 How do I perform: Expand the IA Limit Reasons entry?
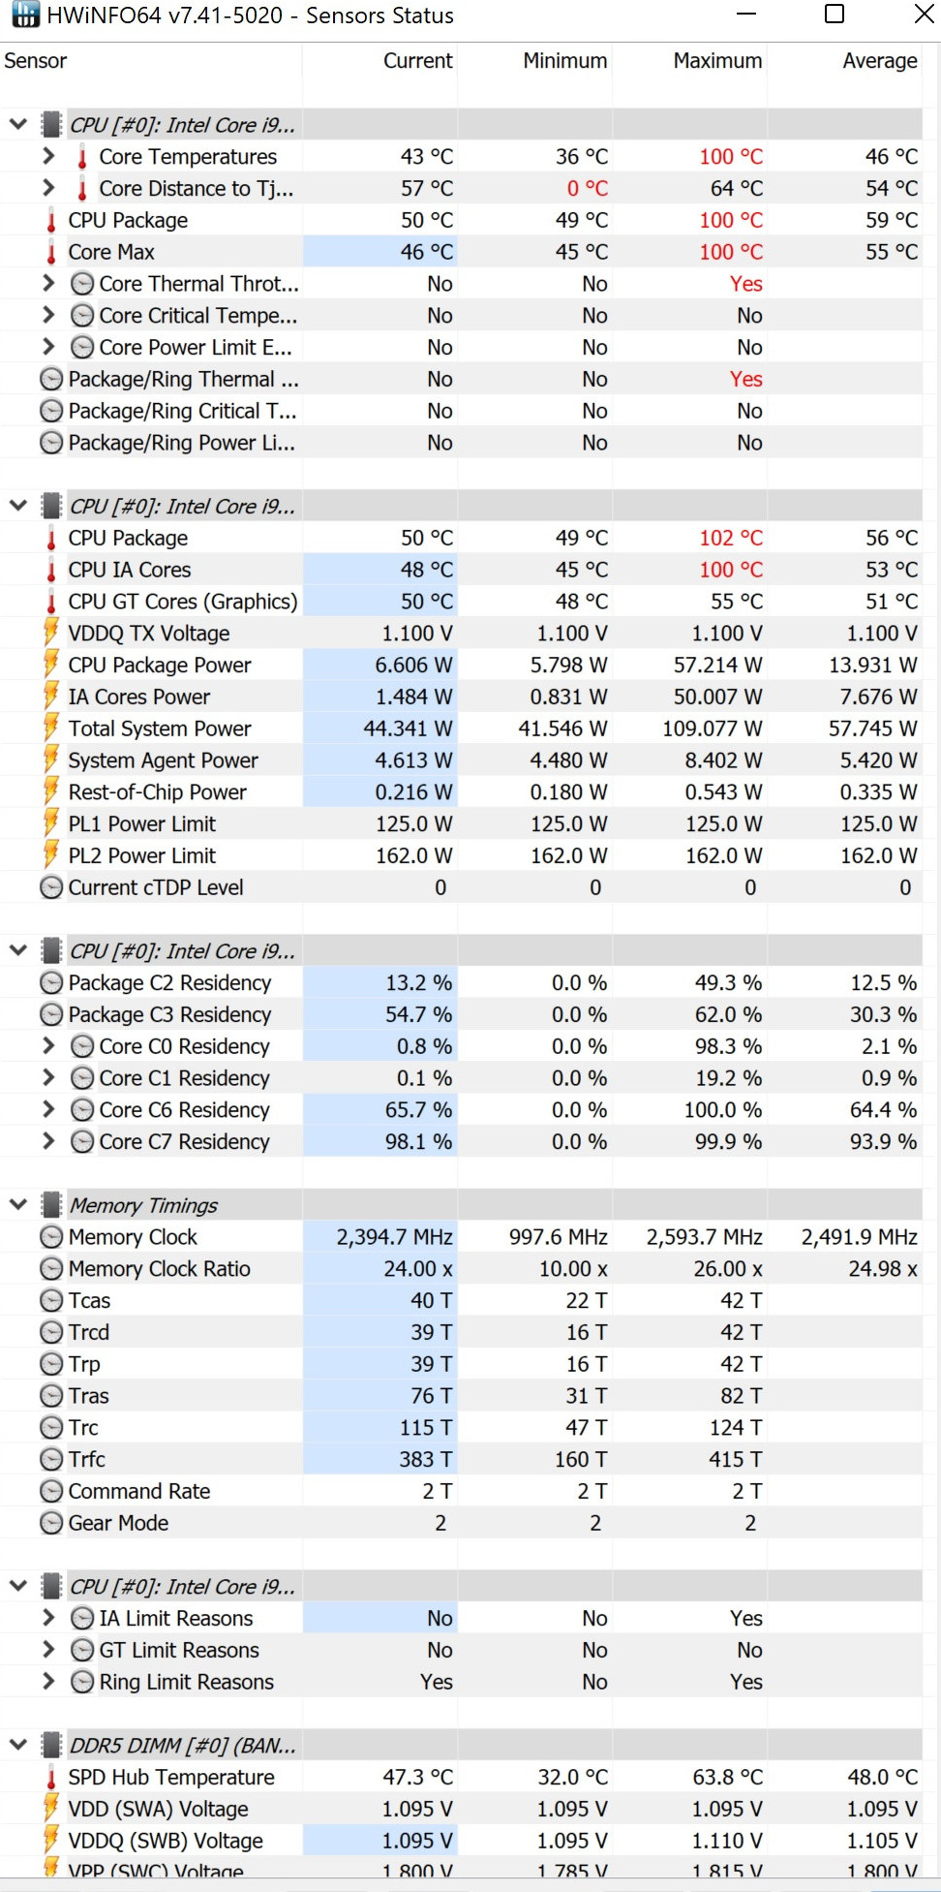48,1618
